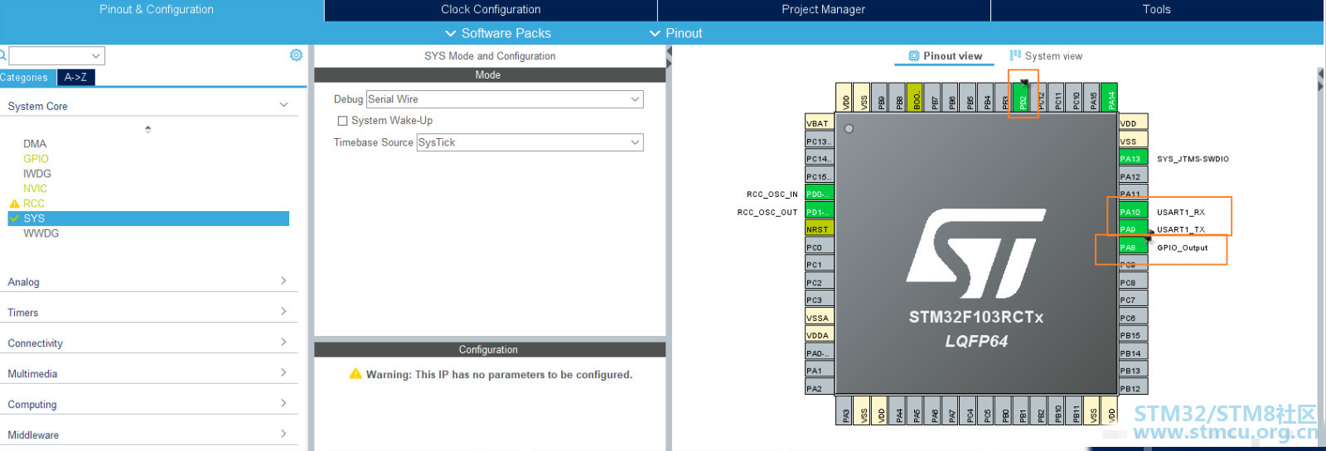Open the Tools tab
The image size is (1326, 451).
pyautogui.click(x=1157, y=10)
